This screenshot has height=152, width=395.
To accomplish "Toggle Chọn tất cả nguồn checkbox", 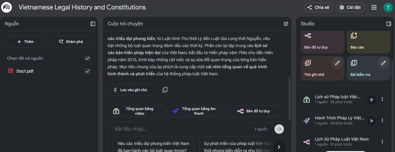I will (x=87, y=58).
